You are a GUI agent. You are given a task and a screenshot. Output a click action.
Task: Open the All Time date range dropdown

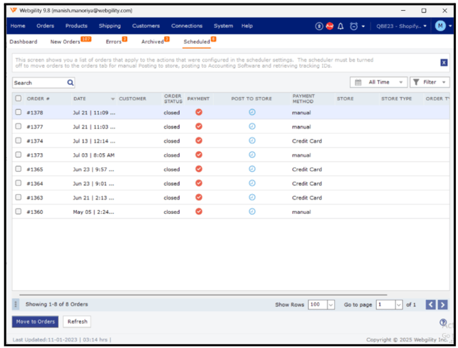click(378, 82)
